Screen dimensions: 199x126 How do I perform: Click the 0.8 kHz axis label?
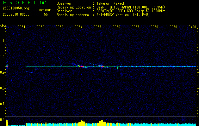pyautogui.click(x=3, y=88)
